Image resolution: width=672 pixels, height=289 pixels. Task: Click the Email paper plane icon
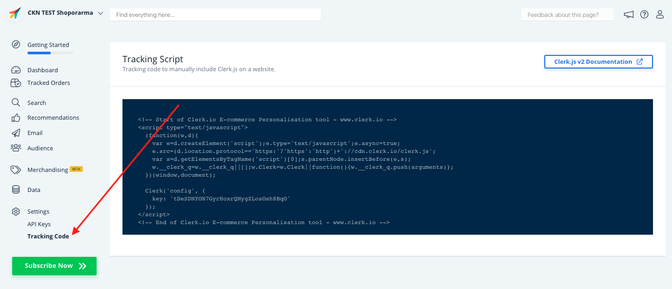click(16, 133)
